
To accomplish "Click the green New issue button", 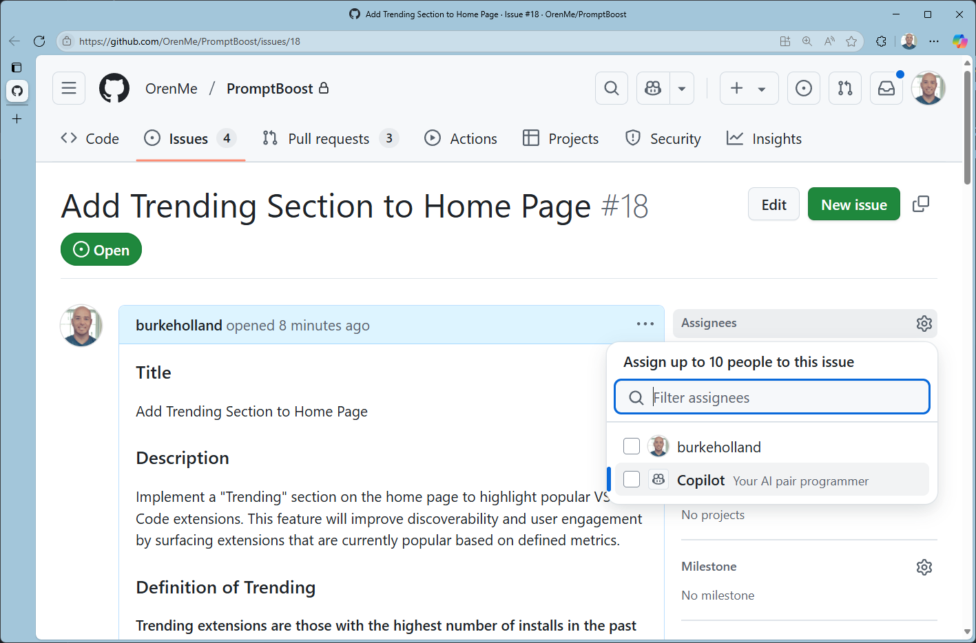I will [853, 204].
